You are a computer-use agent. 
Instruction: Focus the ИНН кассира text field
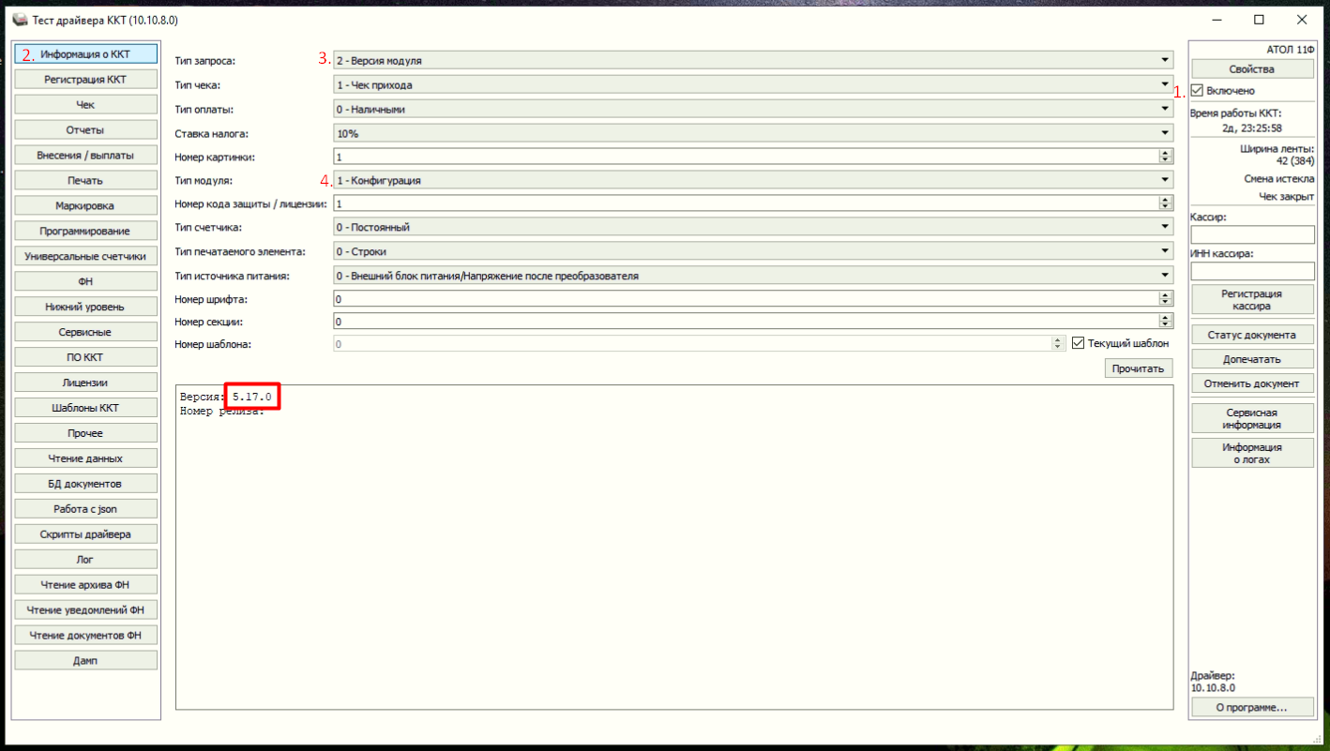click(1252, 271)
